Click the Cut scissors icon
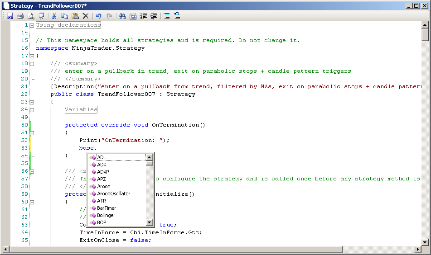Viewport: 431px width, 255px height. point(54,16)
